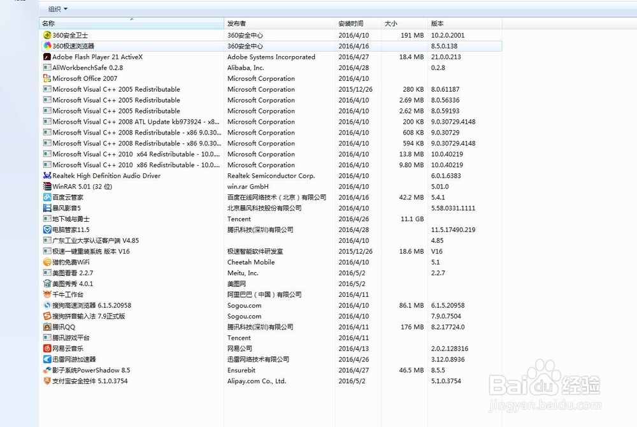Click the 千牛工作台 icon
The image size is (637, 427).
point(47,294)
